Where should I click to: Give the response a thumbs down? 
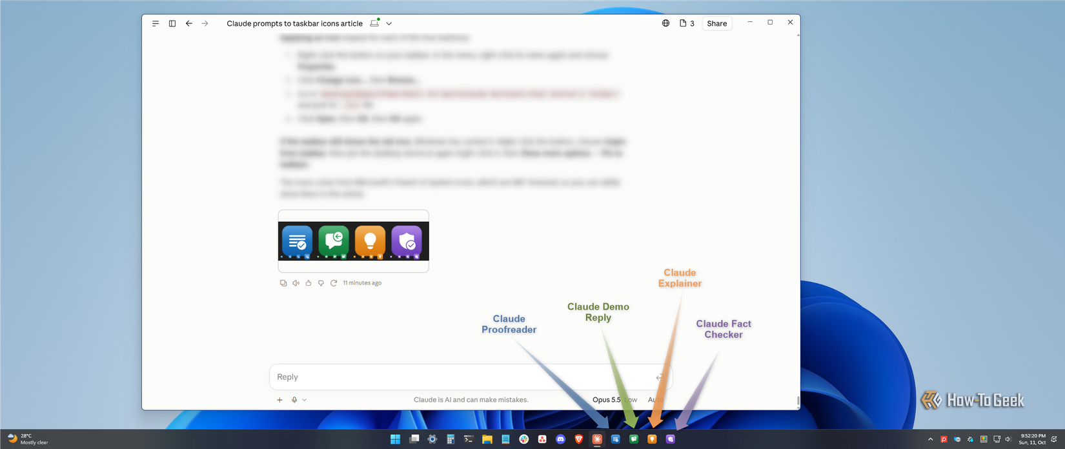(x=321, y=283)
